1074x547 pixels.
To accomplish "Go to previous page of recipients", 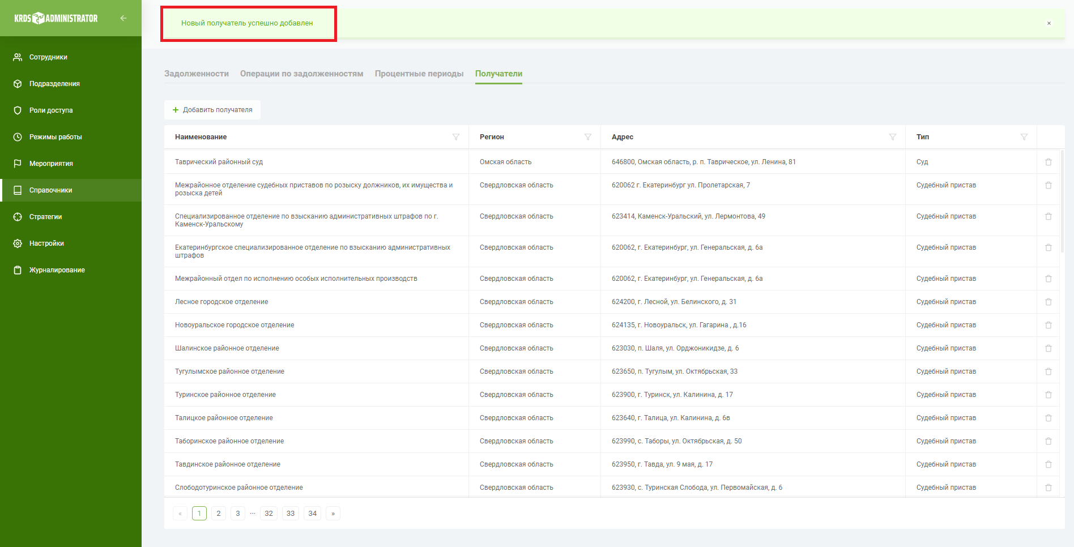I will [180, 514].
